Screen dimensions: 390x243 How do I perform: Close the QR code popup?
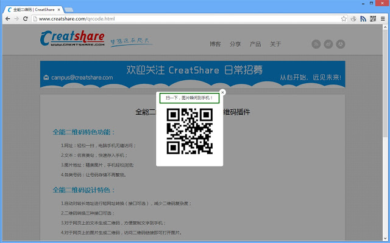click(x=222, y=92)
